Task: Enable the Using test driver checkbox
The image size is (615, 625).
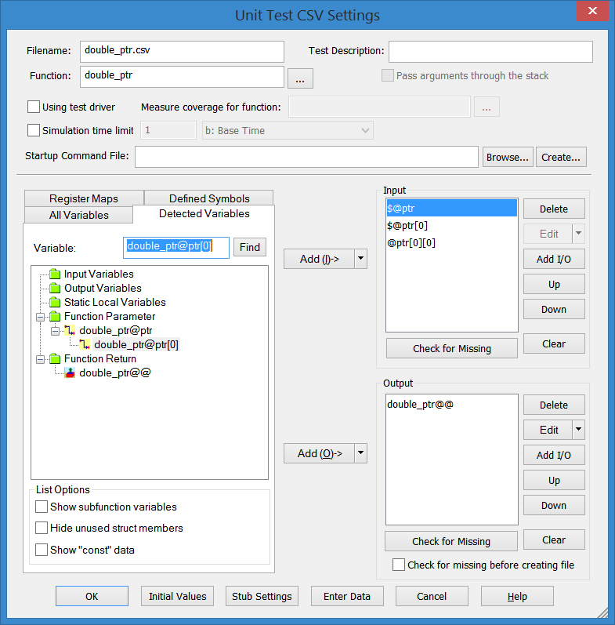Action: 34,107
